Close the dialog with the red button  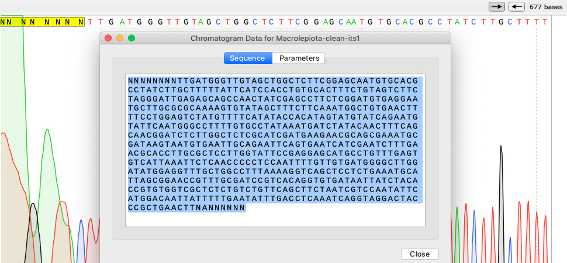tap(108, 39)
